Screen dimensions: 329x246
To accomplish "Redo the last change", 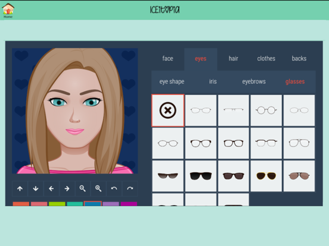I will [x=130, y=189].
